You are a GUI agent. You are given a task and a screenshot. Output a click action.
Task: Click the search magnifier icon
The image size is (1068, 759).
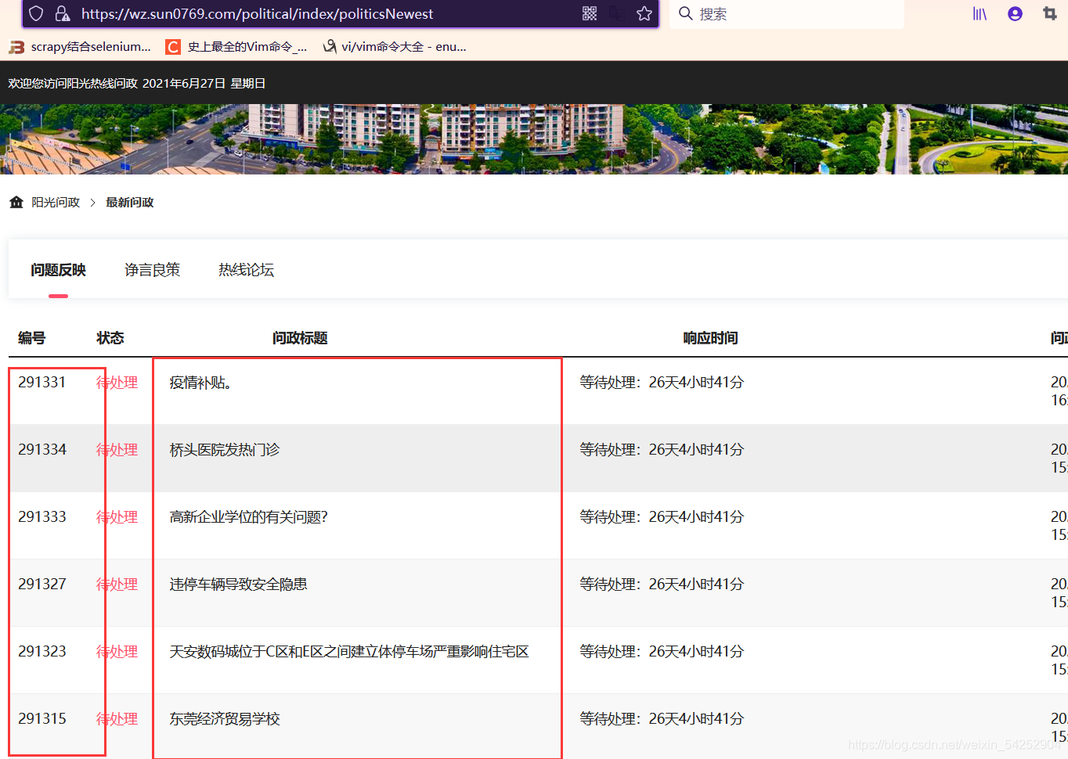click(x=686, y=13)
